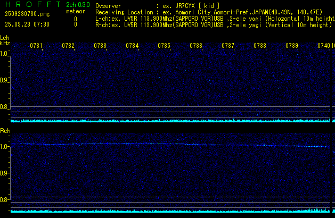Click the 1.0 frequency tick in Rch
This screenshot has width=335, height=218.
[x=5, y=146]
